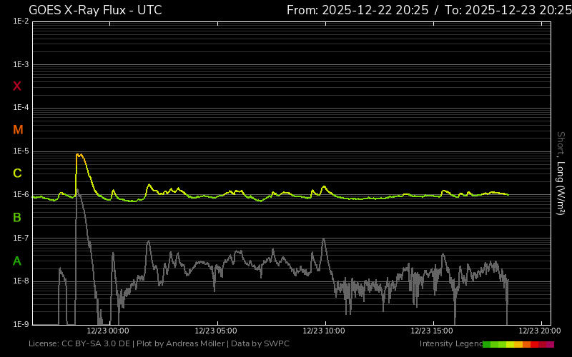
Task: Click the Data by SWPC credit
Action: coord(260,344)
